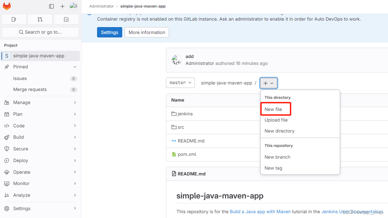Screen dimensions: 388x218
Task: Click the Operate icon in sidebar
Action: 7,172
